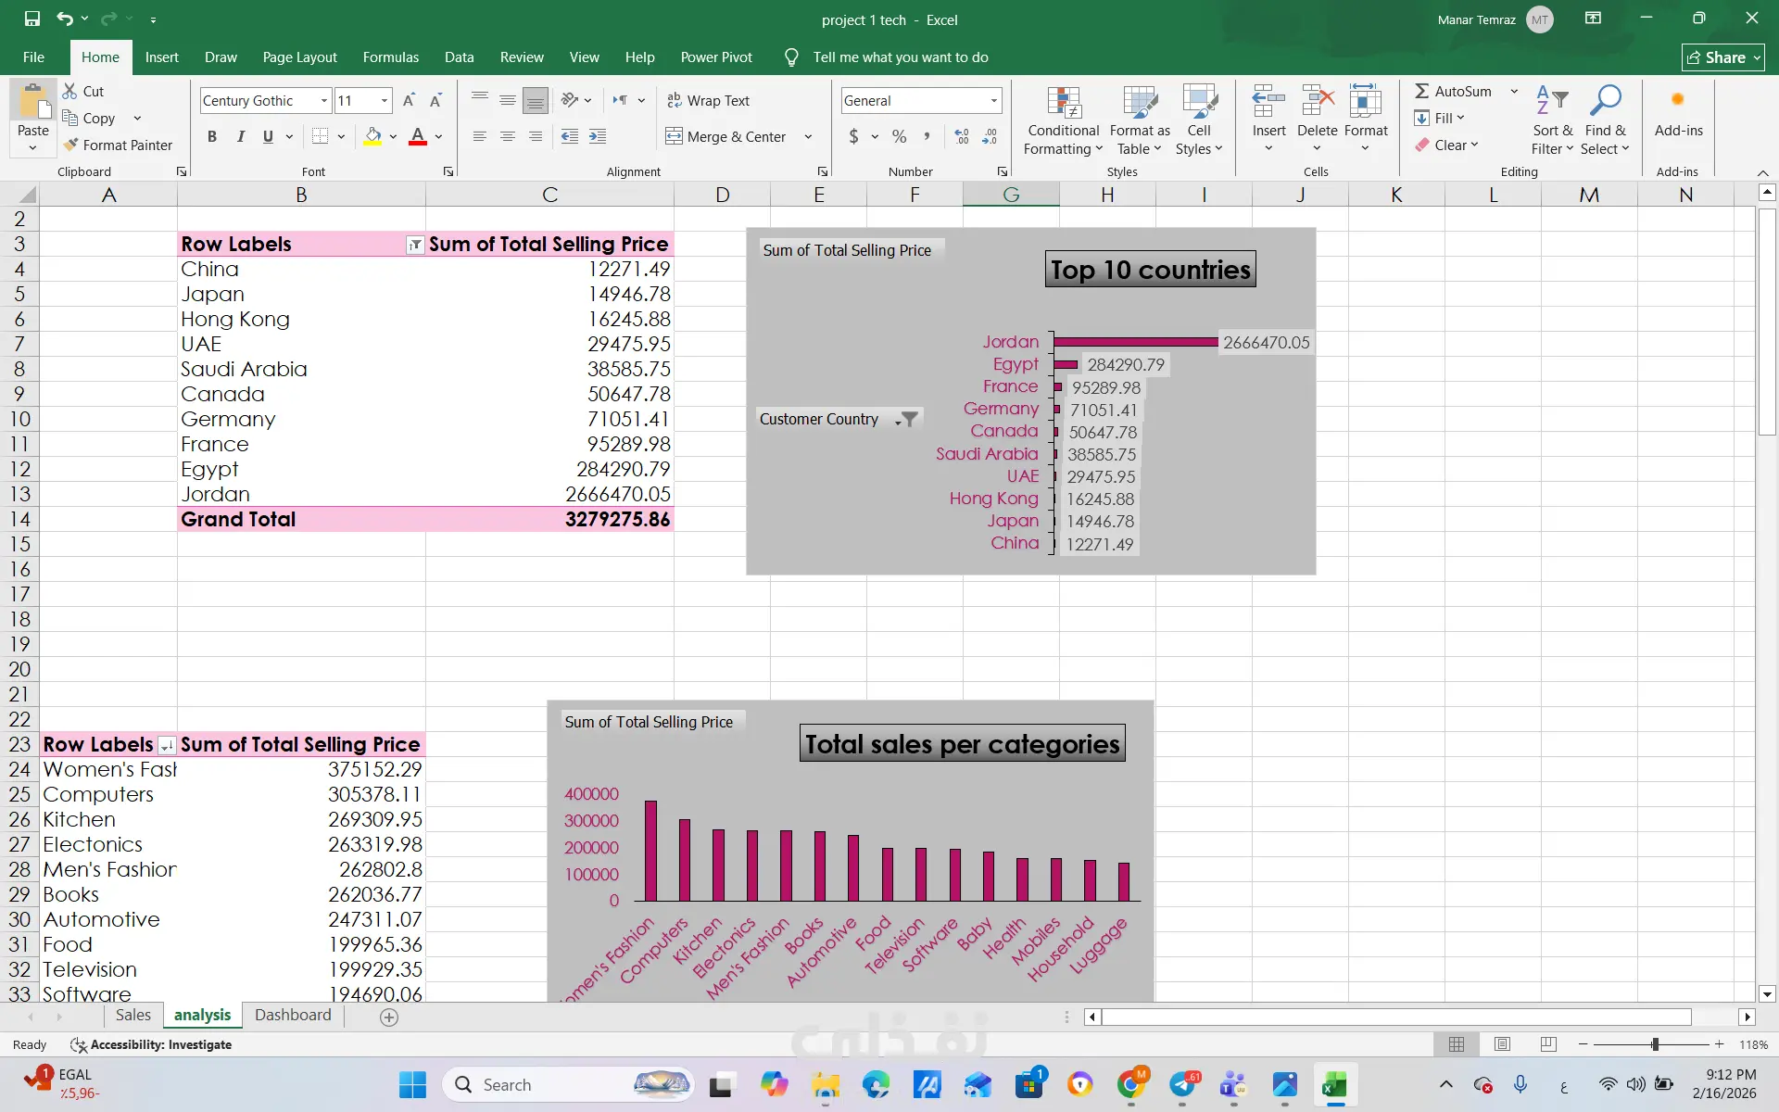Click the Percent Style icon
The width and height of the screenshot is (1779, 1112).
(x=899, y=136)
